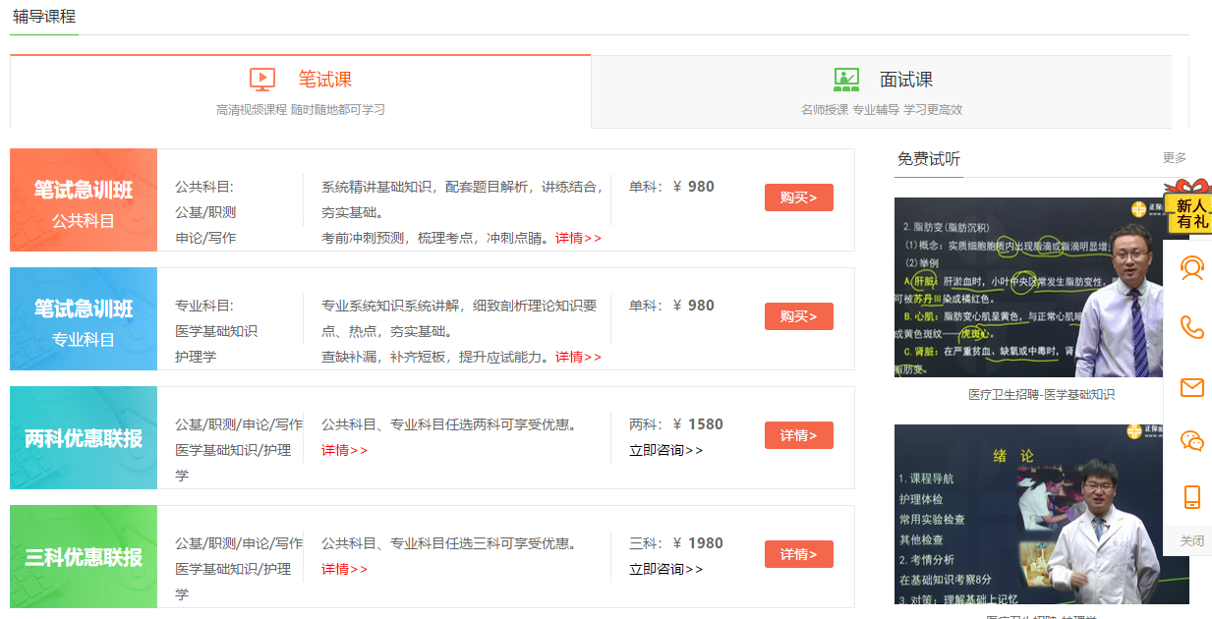Image resolution: width=1212 pixels, height=619 pixels.
Task: Click the 辅导课程 menu heading
Action: (43, 18)
